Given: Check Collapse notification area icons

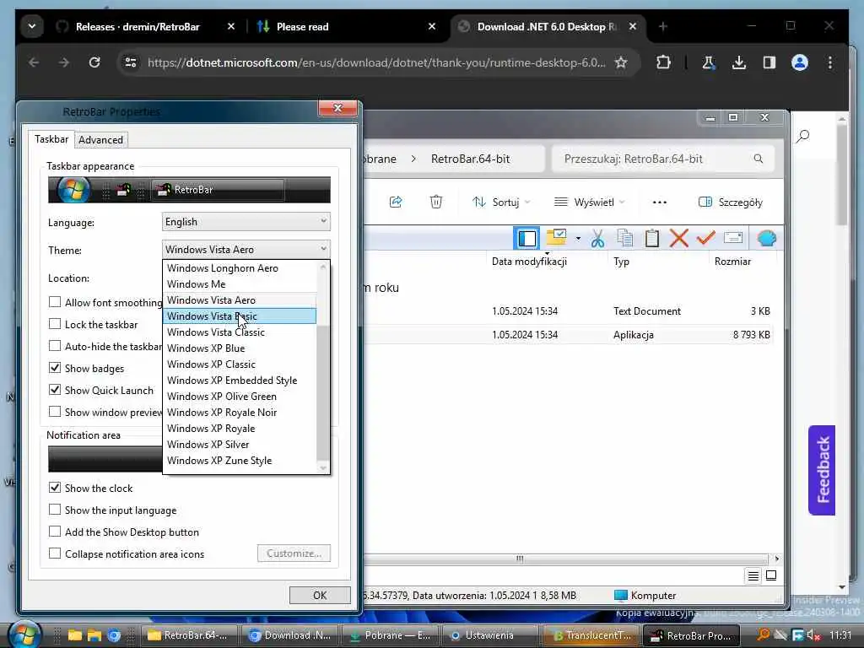Looking at the screenshot, I should click(x=55, y=553).
